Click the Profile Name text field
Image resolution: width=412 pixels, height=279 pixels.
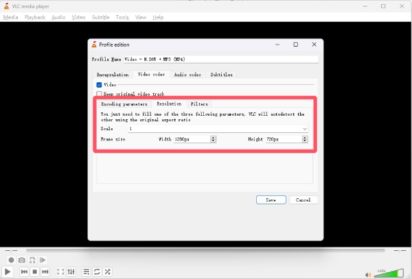click(221, 59)
